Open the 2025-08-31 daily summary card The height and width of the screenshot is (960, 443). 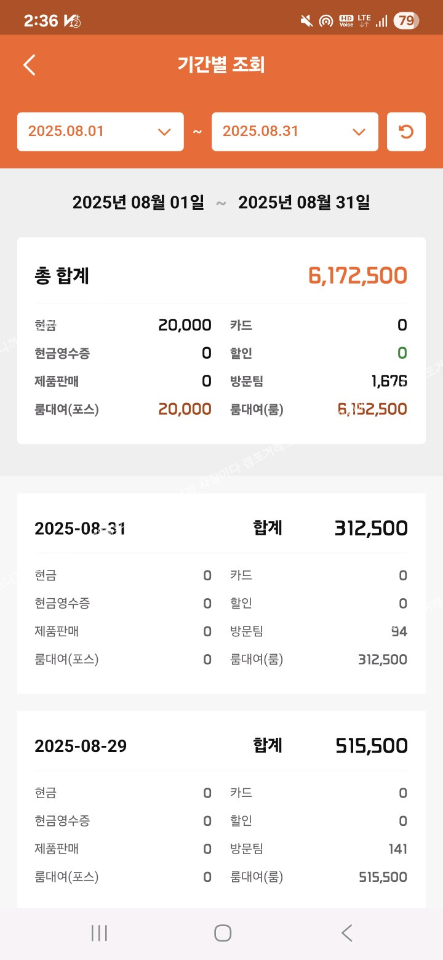coord(221,593)
